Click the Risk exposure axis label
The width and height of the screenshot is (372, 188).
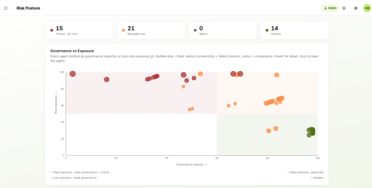[x=56, y=103]
